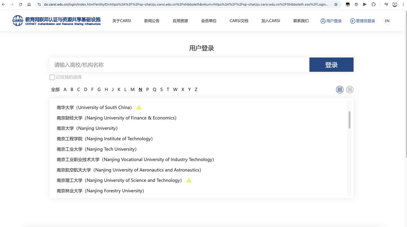Bookmark this page with the star icon
Screen dimensions: 407x227
336,4
